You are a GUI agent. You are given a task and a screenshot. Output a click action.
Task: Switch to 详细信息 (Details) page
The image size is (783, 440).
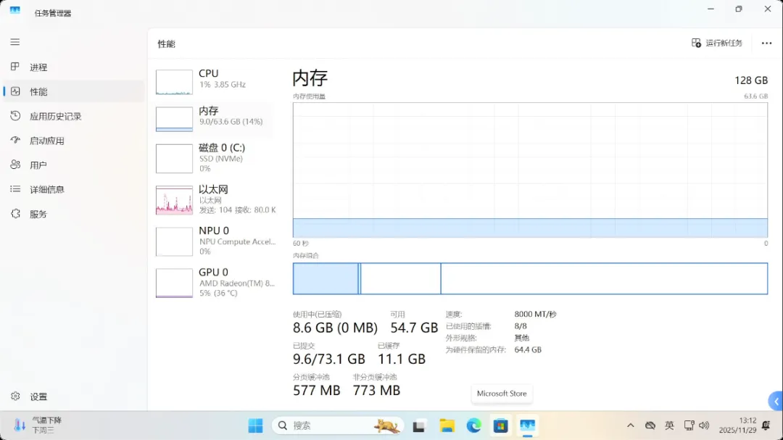click(x=46, y=189)
